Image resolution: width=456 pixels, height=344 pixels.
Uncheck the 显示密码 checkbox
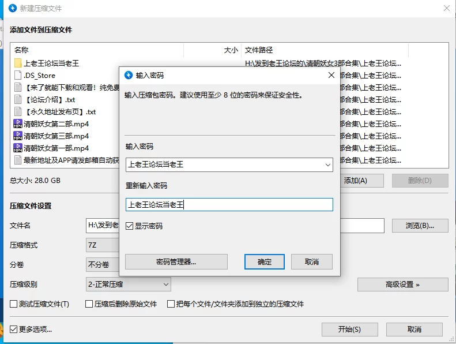coord(129,226)
